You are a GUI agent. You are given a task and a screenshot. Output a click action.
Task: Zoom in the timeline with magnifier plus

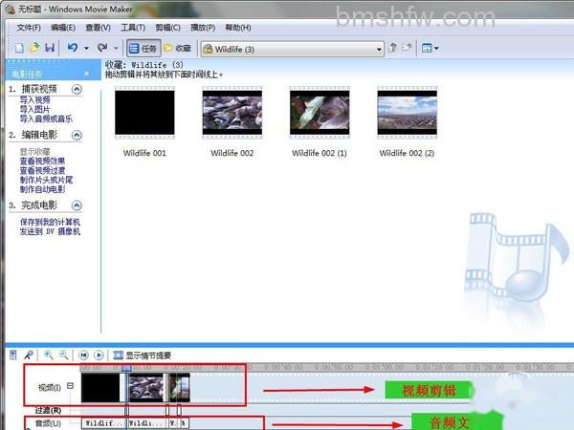(49, 355)
